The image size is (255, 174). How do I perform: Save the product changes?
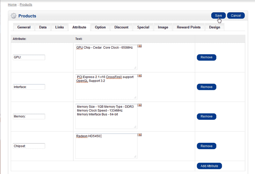point(218,16)
